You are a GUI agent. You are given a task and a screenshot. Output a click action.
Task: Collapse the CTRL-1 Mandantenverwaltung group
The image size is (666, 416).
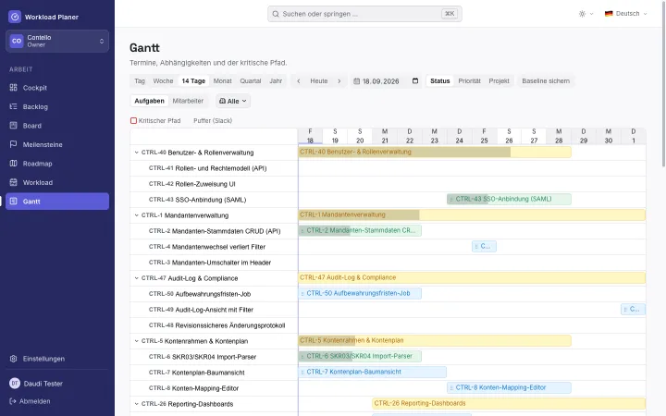[136, 215]
